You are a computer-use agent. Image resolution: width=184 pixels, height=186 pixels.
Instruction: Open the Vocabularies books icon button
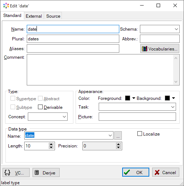pos(160,49)
